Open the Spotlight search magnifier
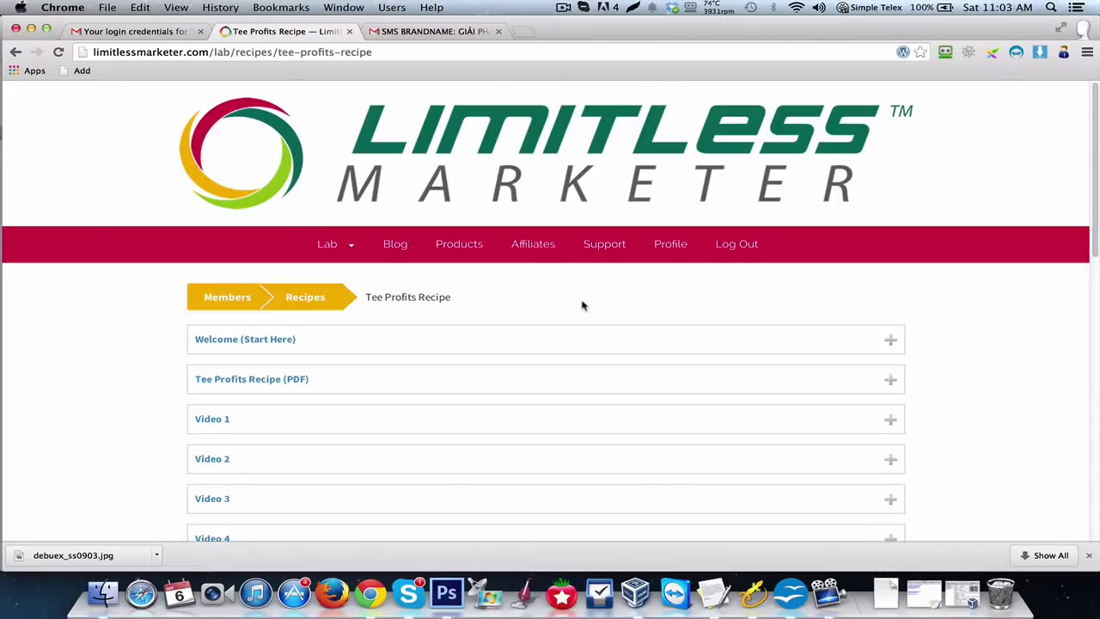1100x619 pixels. tap(1051, 8)
